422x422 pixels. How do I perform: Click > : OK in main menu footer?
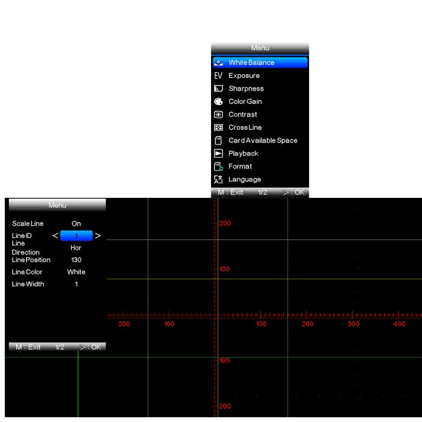[294, 193]
